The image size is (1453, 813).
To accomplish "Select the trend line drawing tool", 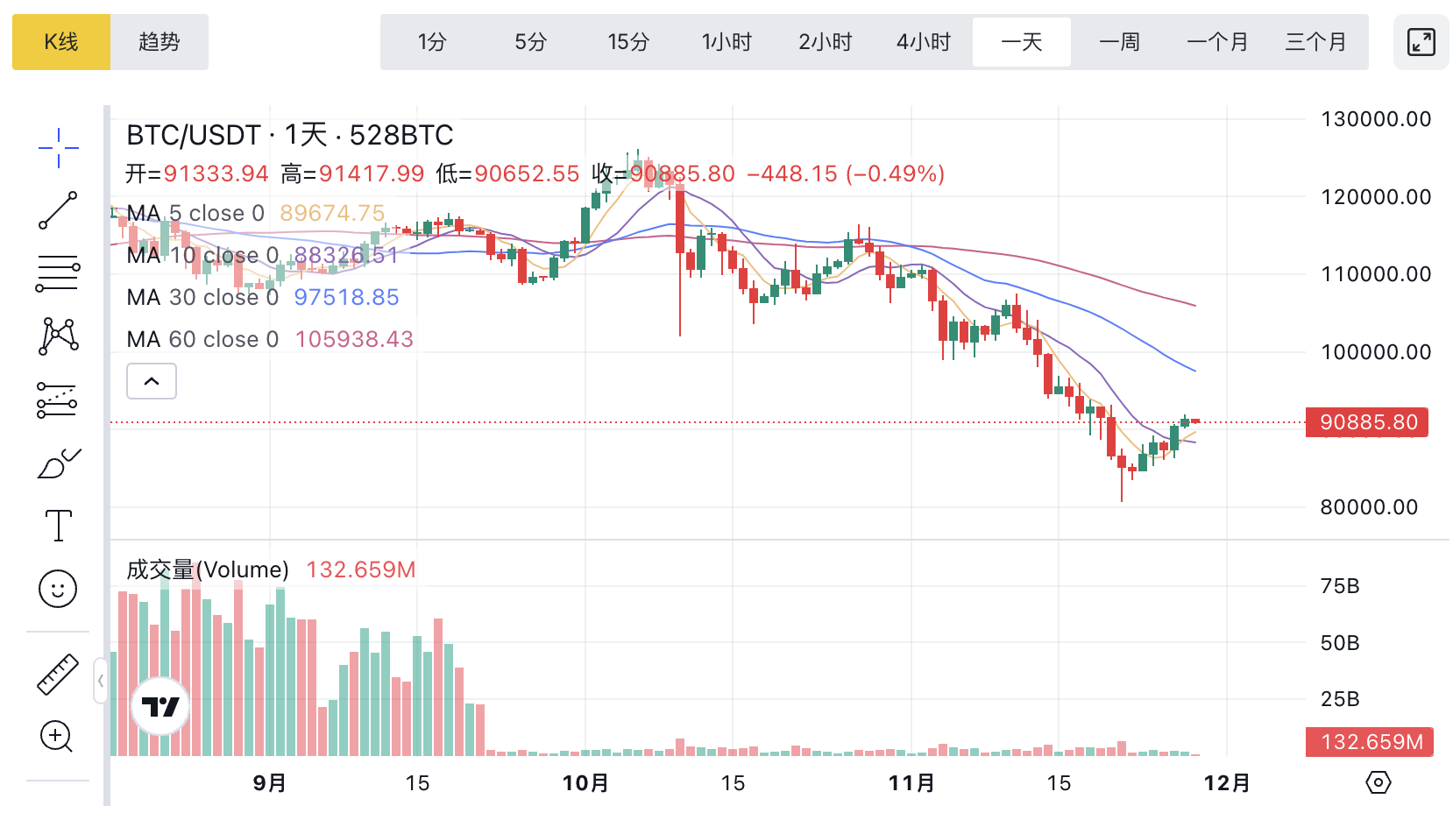I will [58, 211].
